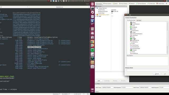Choose Odometry display type

click(134, 42)
